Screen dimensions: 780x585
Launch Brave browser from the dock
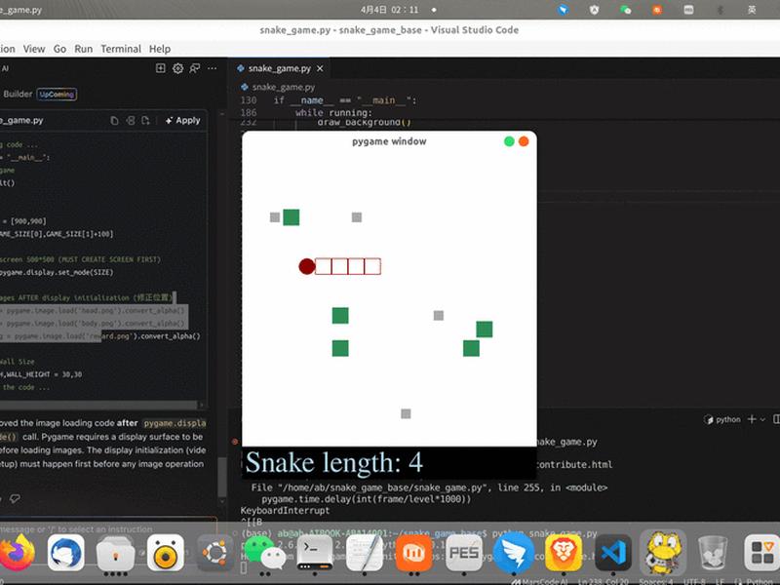pos(564,553)
